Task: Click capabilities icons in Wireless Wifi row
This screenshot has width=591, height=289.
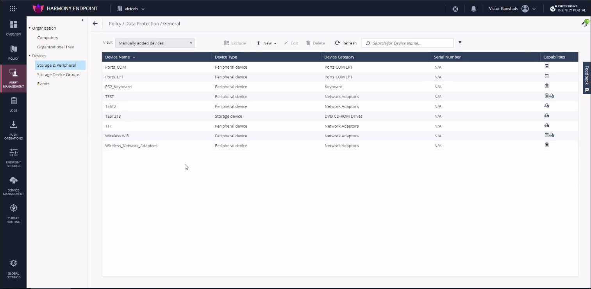Action: coord(549,135)
